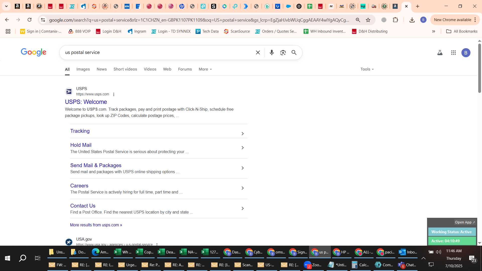Show hidden system tray icons
This screenshot has height=271, width=482.
pos(424,258)
